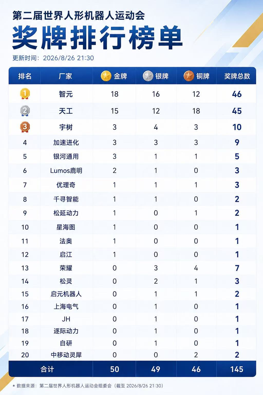Select 加速进化 in the list
This screenshot has width=263, height=395.
pyautogui.click(x=66, y=142)
